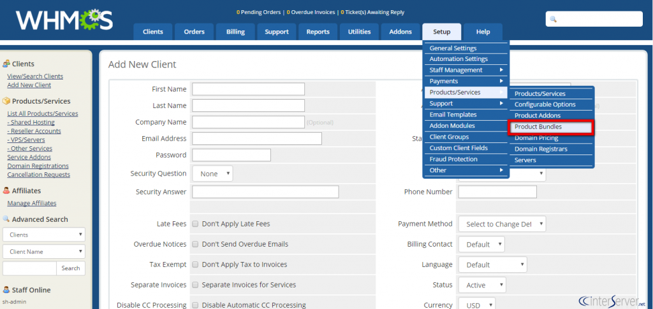The image size is (653, 309).
Task: Open the Orders tab
Action: [x=194, y=32]
